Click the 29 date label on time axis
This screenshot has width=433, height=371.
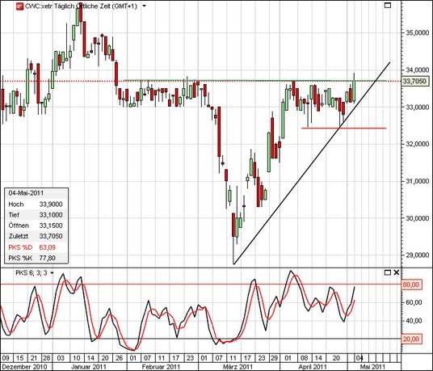pyautogui.click(x=274, y=358)
